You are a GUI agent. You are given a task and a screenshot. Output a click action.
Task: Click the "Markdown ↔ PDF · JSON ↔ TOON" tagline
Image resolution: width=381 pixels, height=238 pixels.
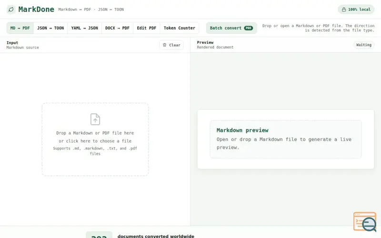(91, 10)
